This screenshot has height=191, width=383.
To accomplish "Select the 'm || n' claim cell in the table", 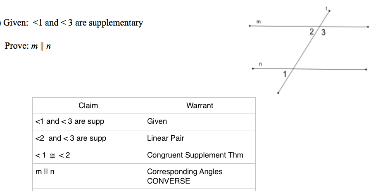I will tap(45, 172).
